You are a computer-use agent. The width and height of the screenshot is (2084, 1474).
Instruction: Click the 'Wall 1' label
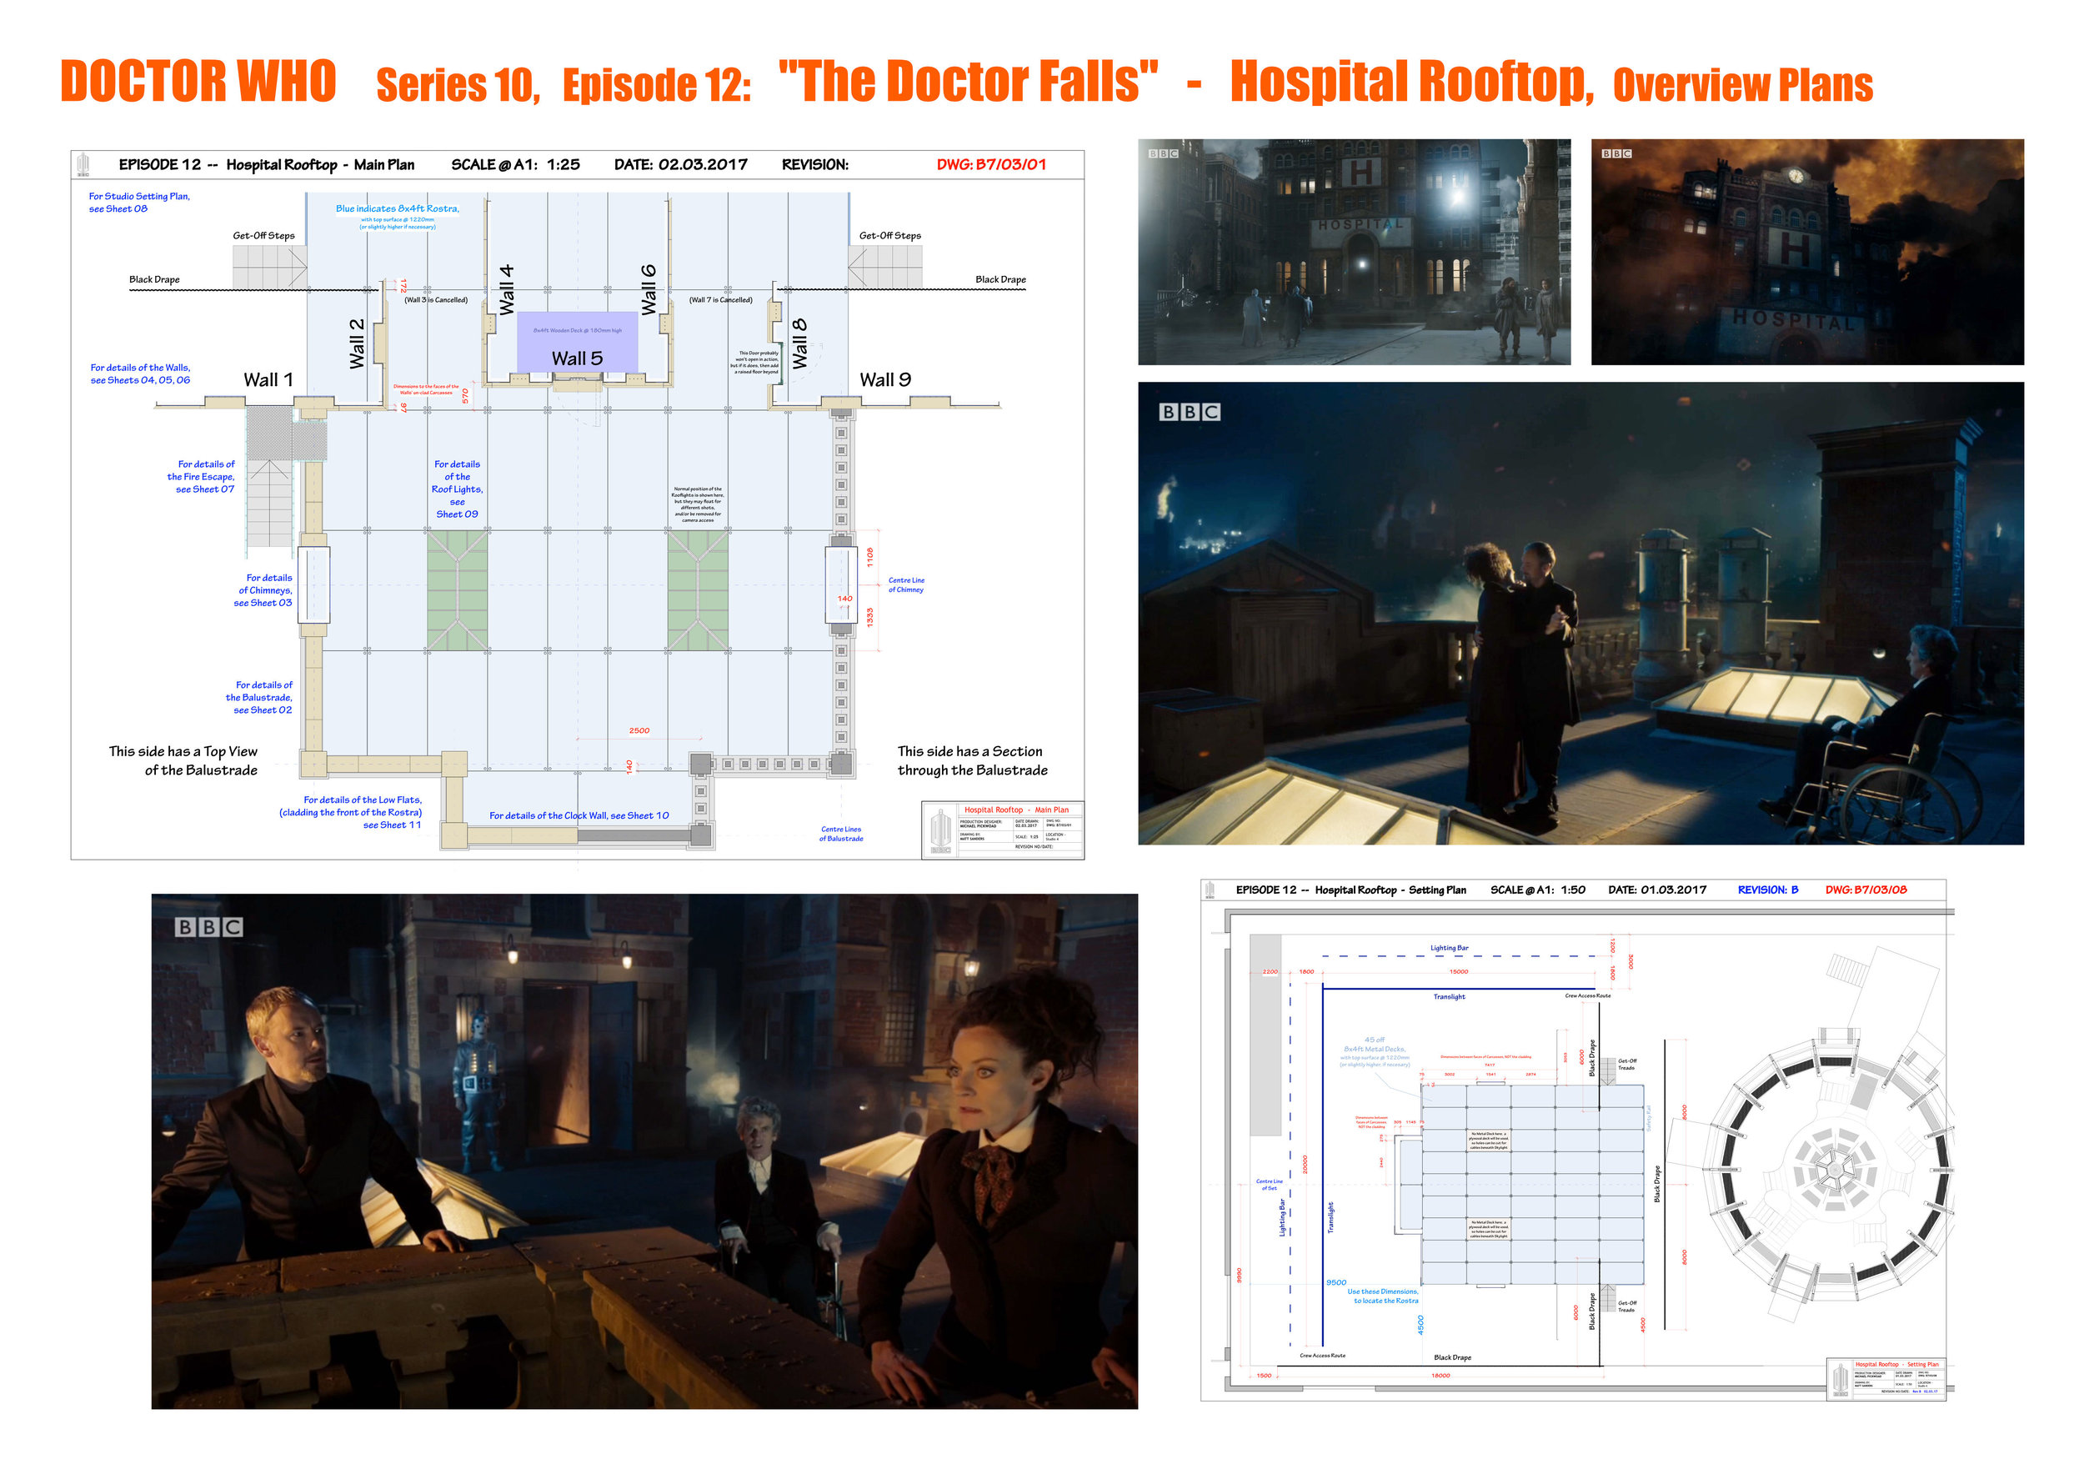tap(268, 380)
